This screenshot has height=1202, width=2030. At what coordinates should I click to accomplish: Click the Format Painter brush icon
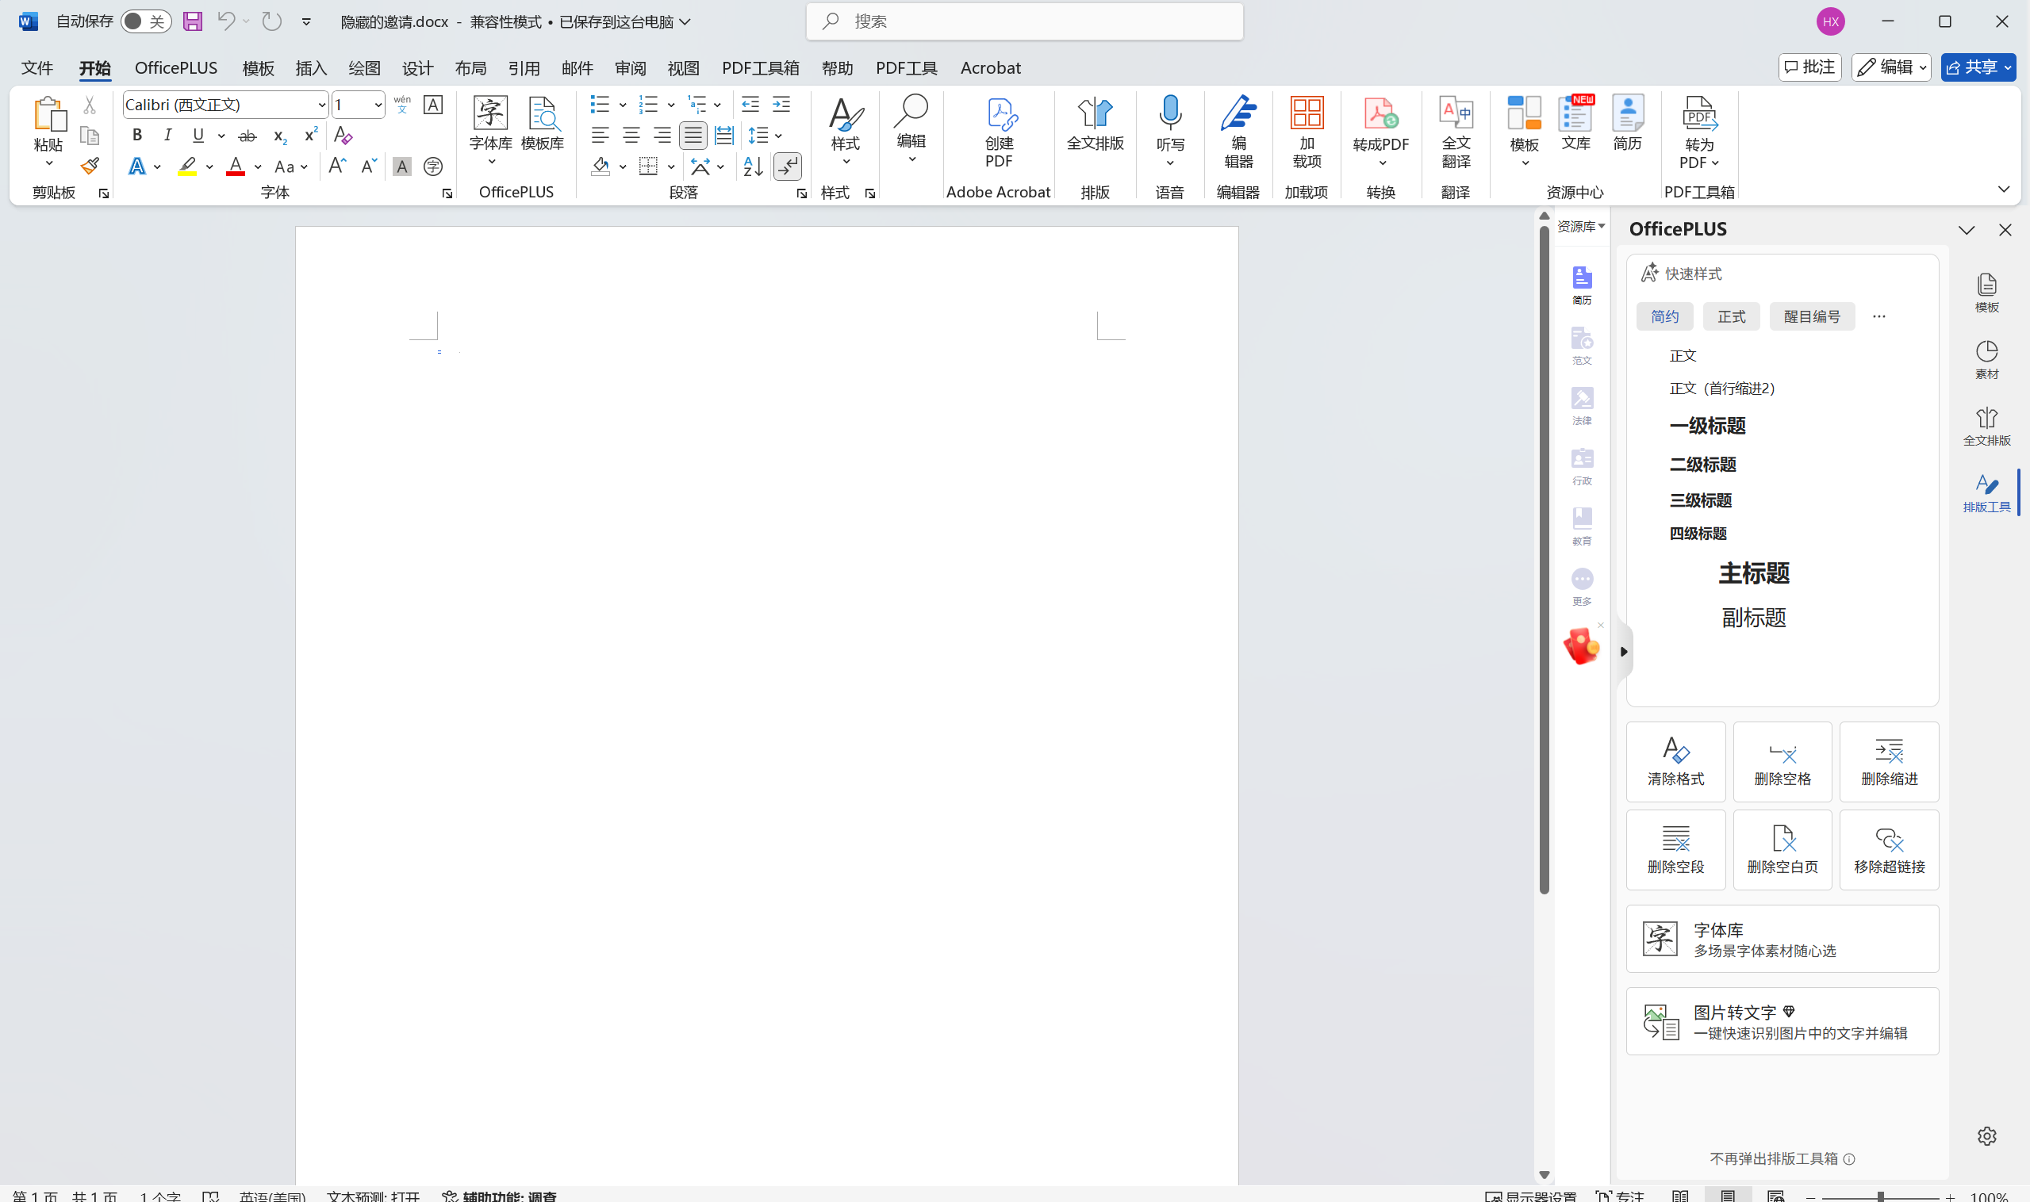click(89, 166)
